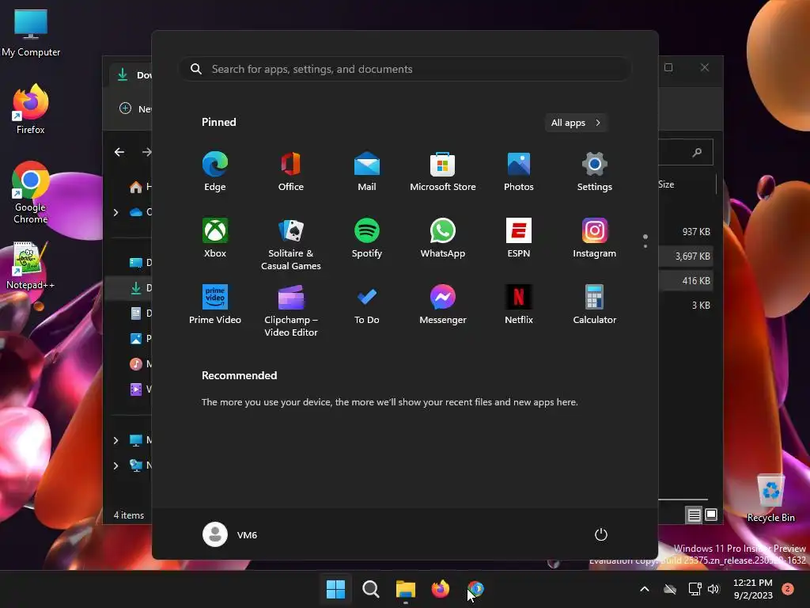Select the Downloads tab in Explorer

coord(131,75)
